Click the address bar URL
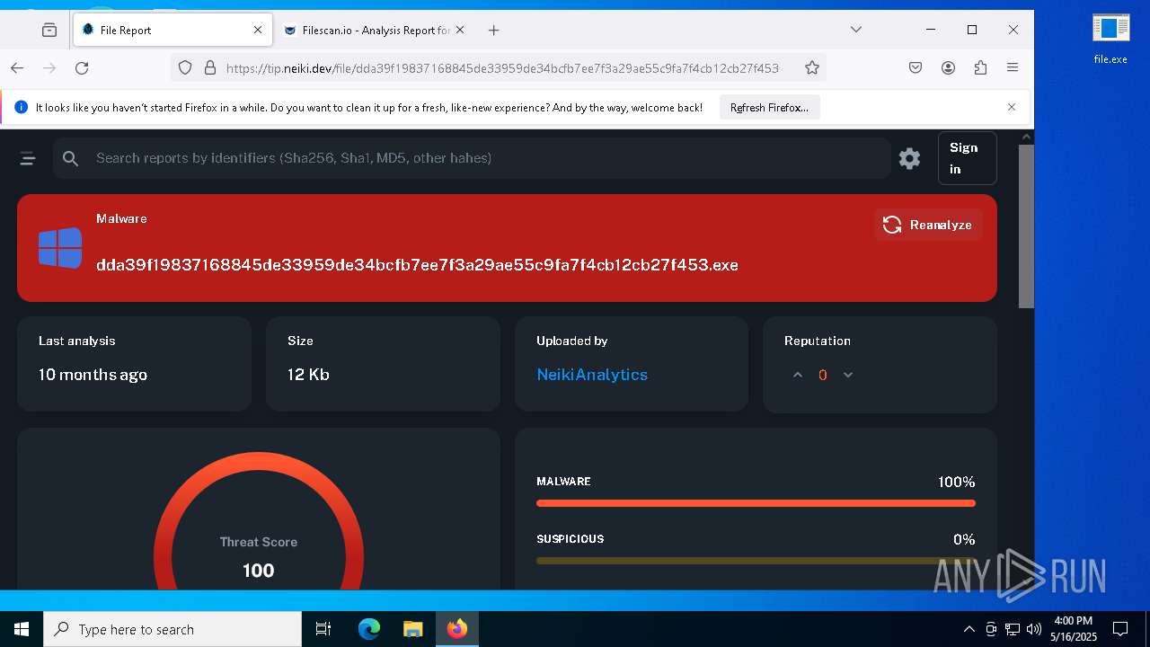Viewport: 1150px width, 647px height. point(502,67)
